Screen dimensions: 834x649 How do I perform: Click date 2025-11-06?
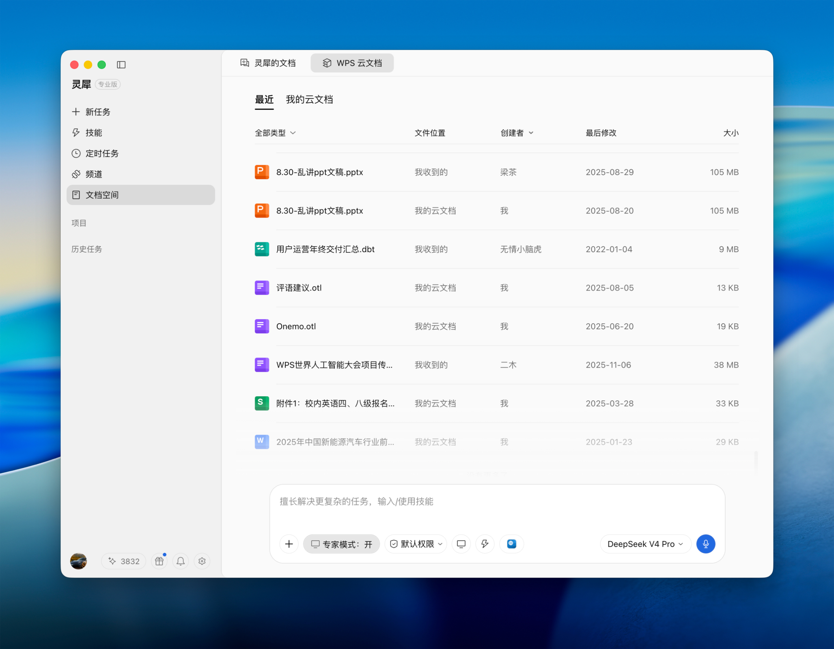click(x=608, y=365)
